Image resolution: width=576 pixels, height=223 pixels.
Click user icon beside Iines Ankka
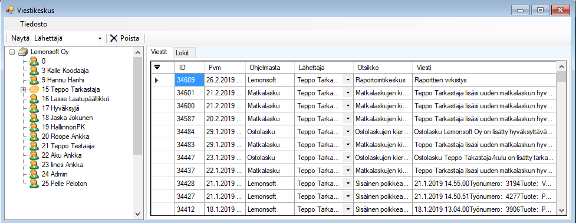click(x=34, y=165)
